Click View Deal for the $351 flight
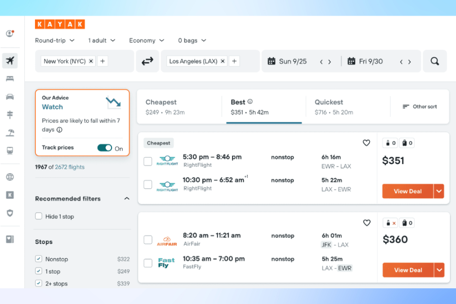 pyautogui.click(x=408, y=191)
